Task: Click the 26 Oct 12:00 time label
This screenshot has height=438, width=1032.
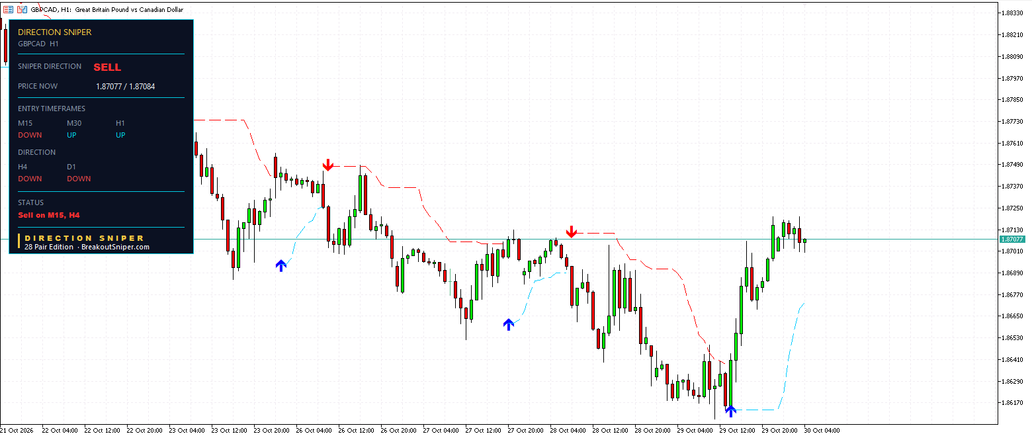Action: tap(356, 430)
